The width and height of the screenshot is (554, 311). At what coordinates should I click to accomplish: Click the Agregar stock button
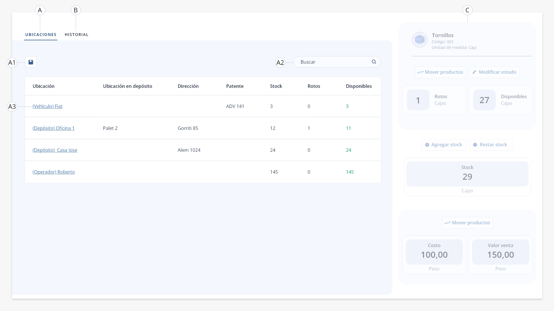[444, 145]
